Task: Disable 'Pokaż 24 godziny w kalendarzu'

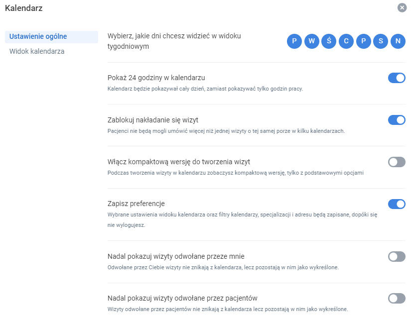Action: coord(397,78)
